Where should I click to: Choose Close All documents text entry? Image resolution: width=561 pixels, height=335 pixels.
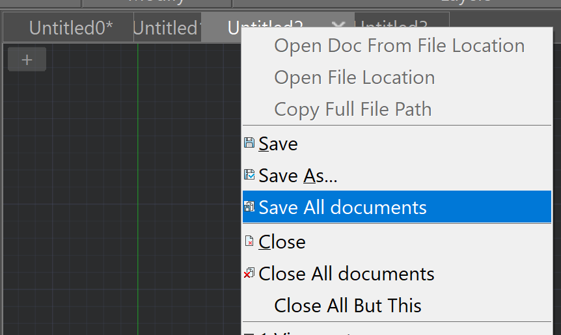click(346, 274)
